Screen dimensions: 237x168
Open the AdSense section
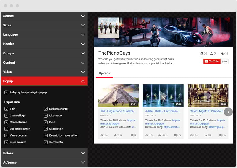(x=44, y=162)
